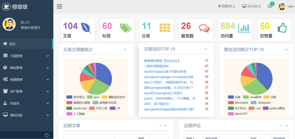Expand 用户管理 with its chevron arrow

pyautogui.click(x=48, y=91)
